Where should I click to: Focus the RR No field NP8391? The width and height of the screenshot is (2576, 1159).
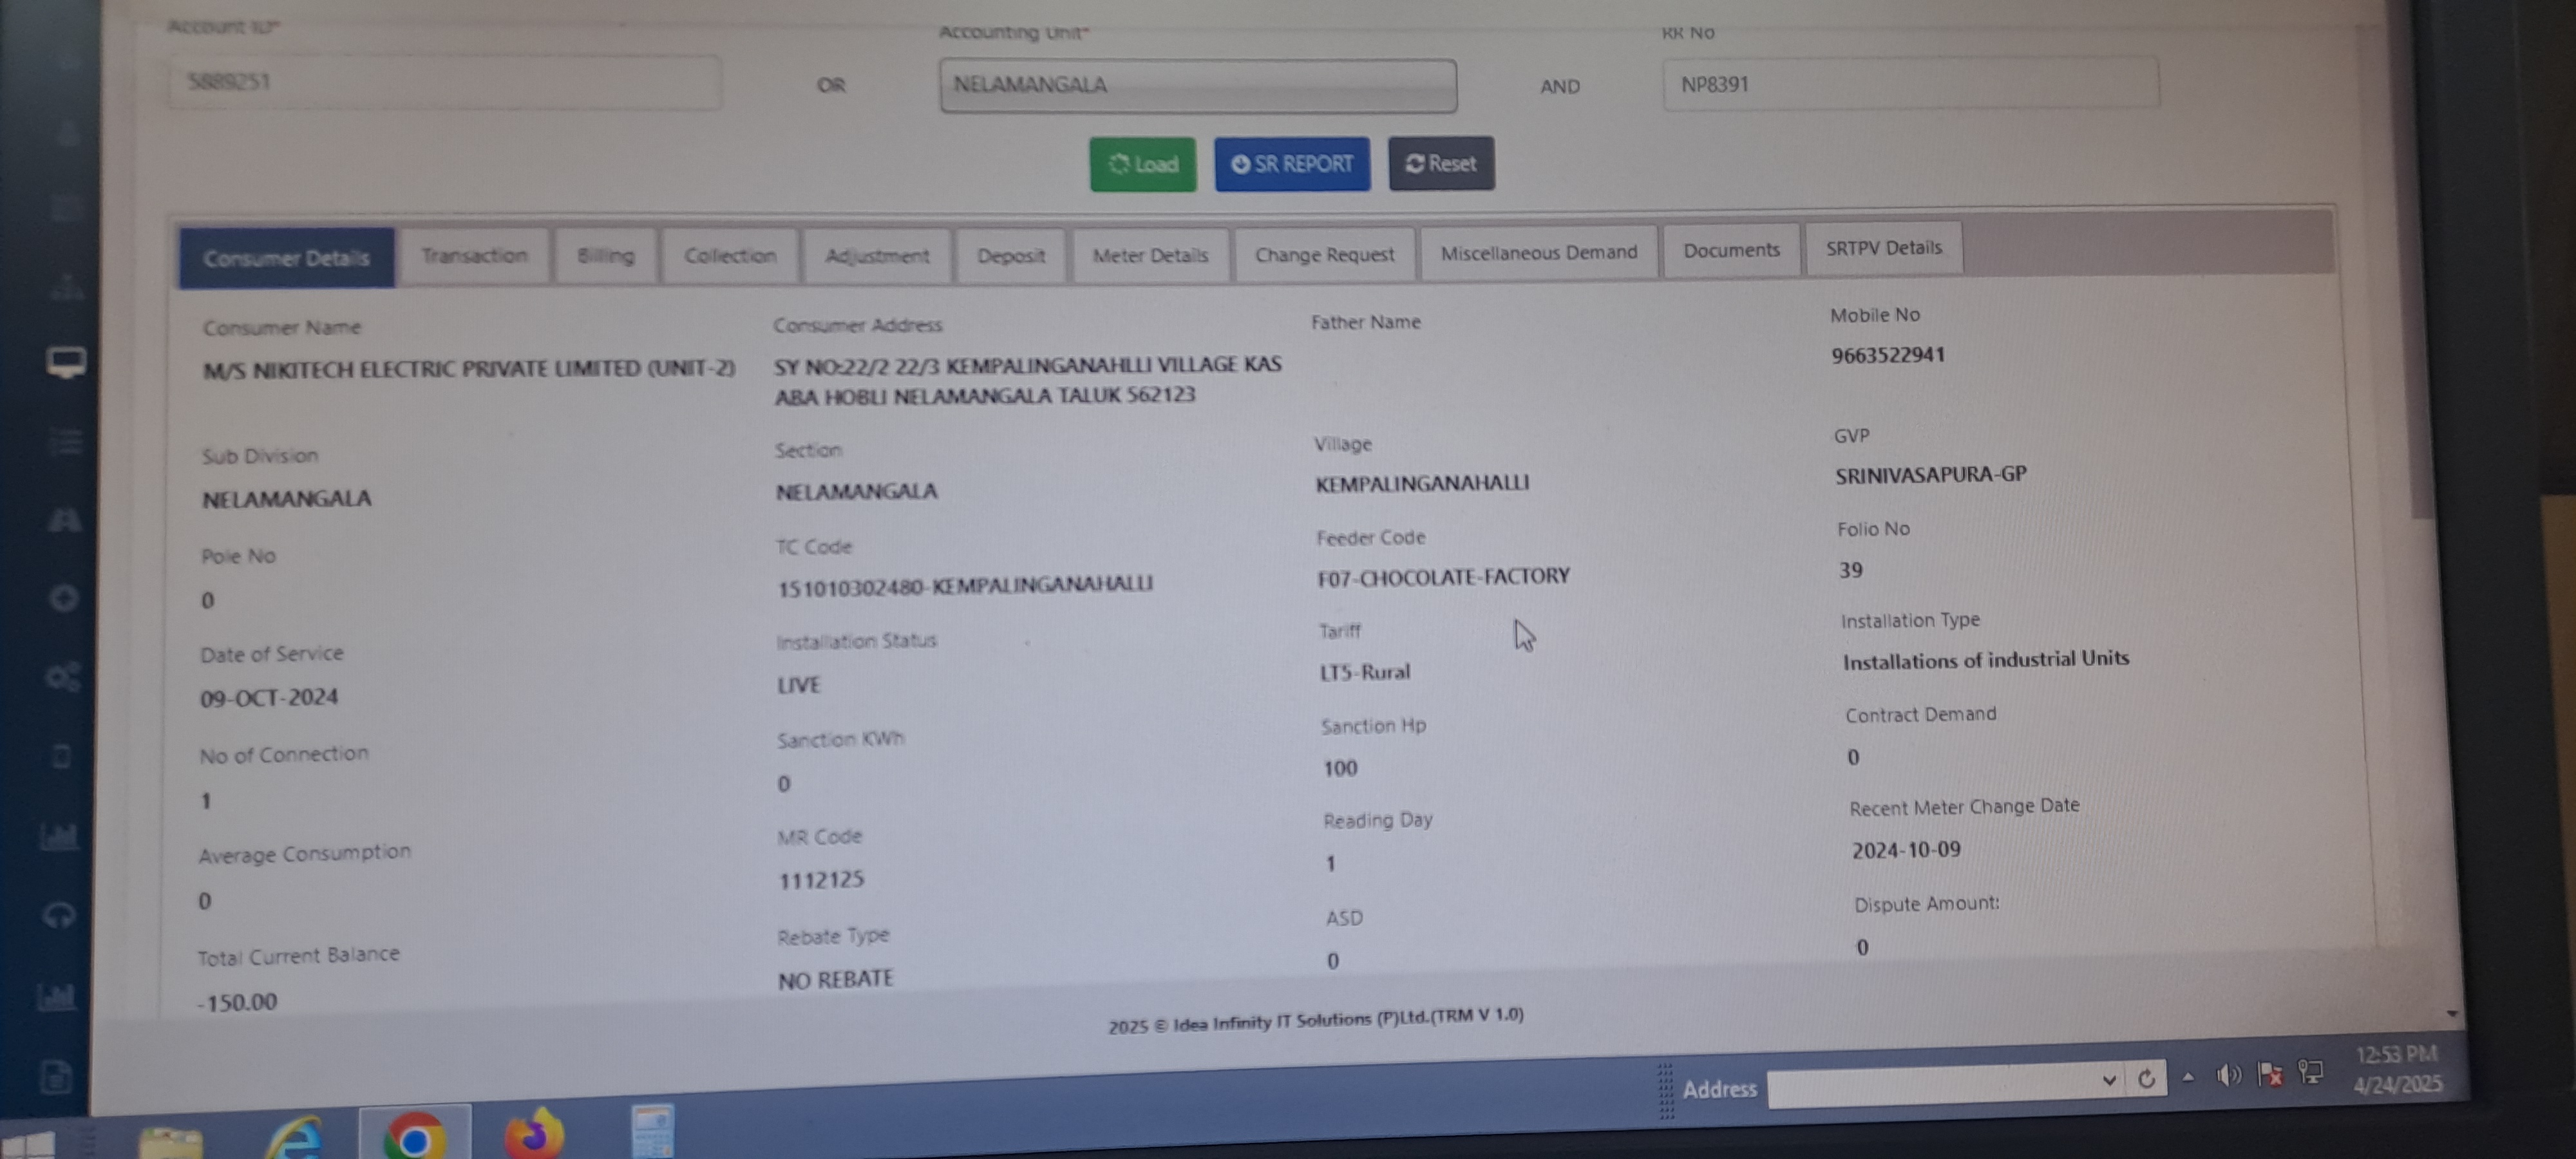1910,84
